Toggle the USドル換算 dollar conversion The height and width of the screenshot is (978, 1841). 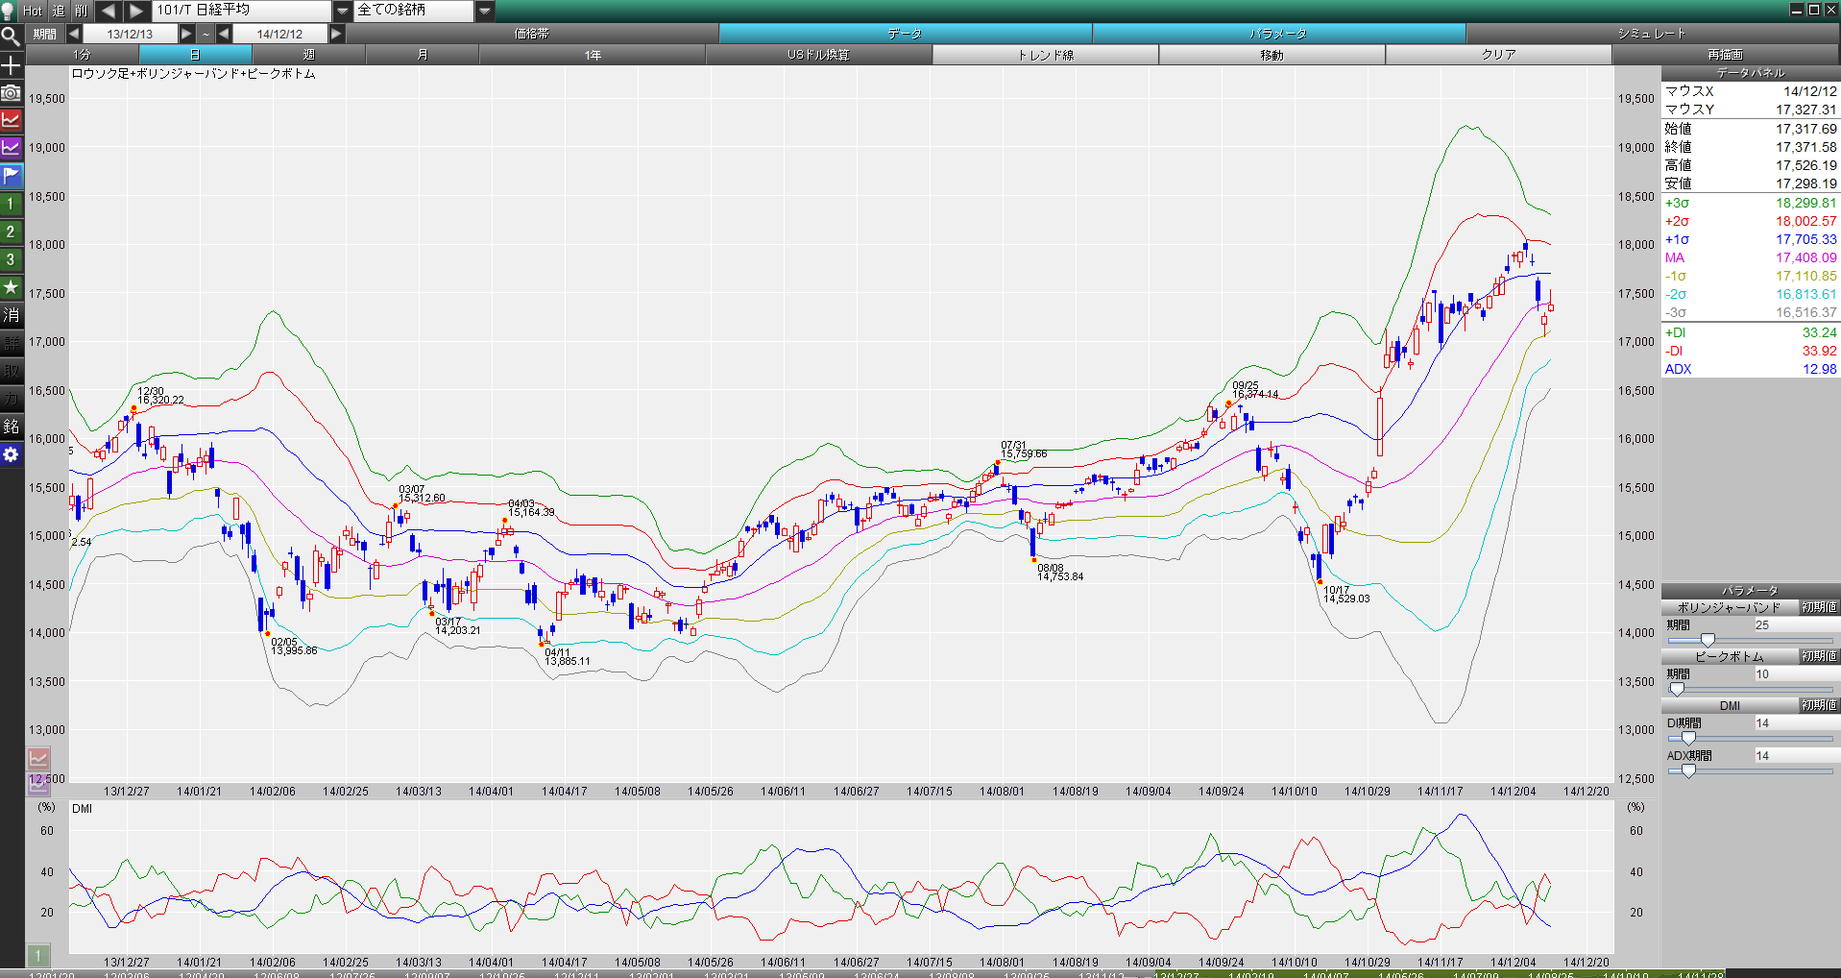coord(818,55)
